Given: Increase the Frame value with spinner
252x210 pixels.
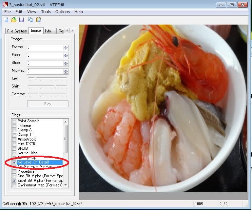Looking at the screenshot, I should click(x=66, y=46).
